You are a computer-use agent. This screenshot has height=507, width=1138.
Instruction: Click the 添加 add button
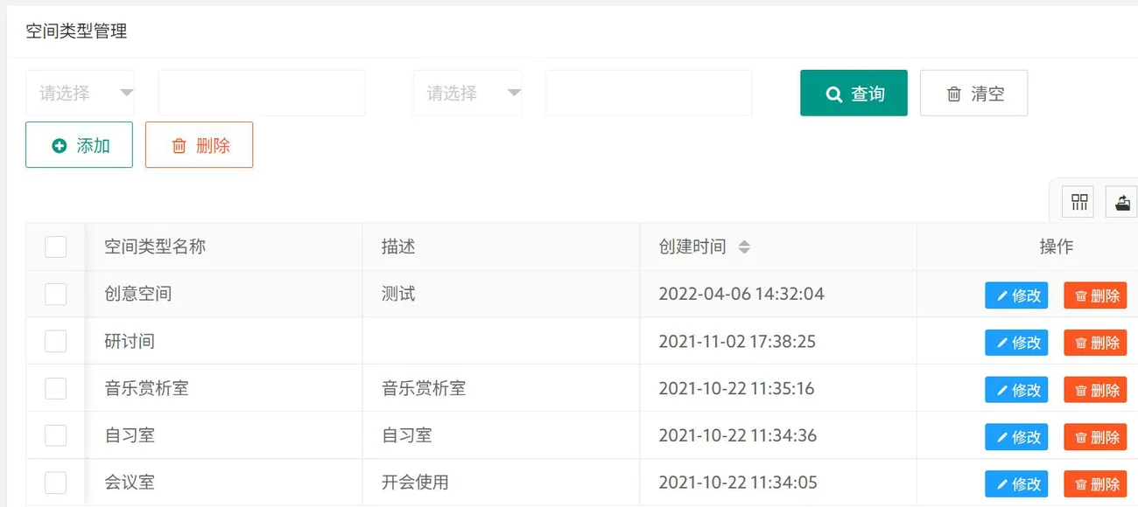tap(79, 145)
